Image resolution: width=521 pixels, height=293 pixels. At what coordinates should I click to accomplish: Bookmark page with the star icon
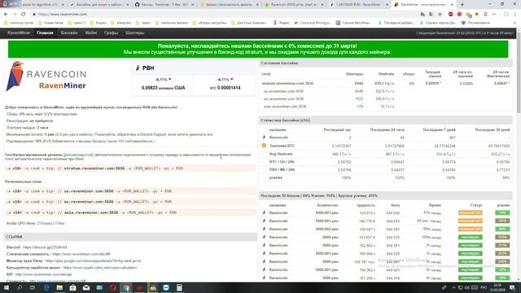(440, 15)
